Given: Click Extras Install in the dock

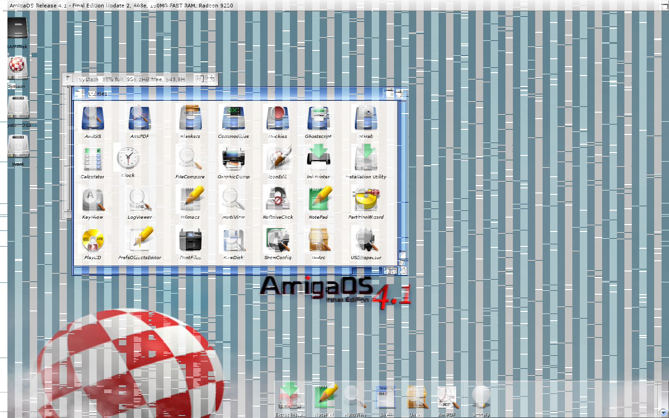Looking at the screenshot, I should pyautogui.click(x=290, y=398).
